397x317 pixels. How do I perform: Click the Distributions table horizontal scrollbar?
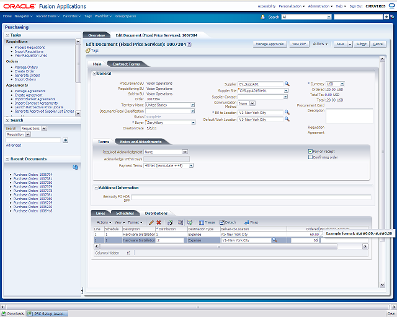219,246
